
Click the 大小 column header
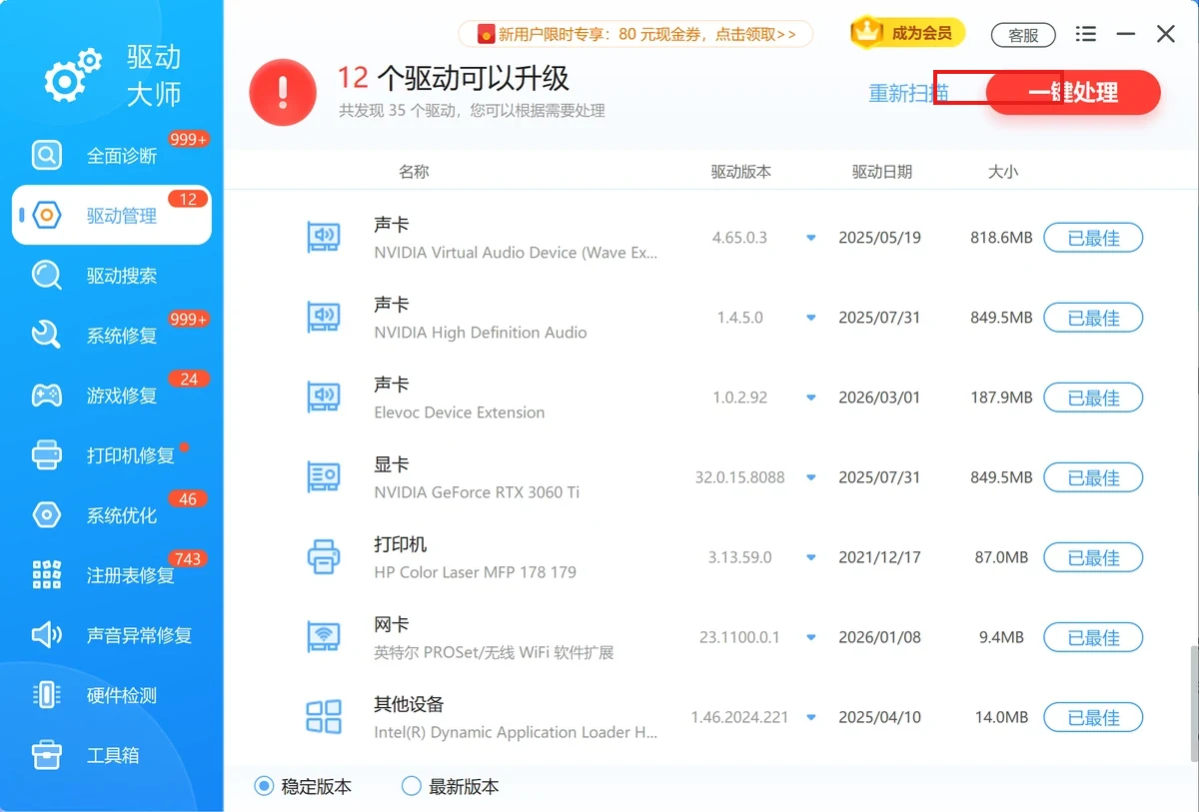[1003, 171]
